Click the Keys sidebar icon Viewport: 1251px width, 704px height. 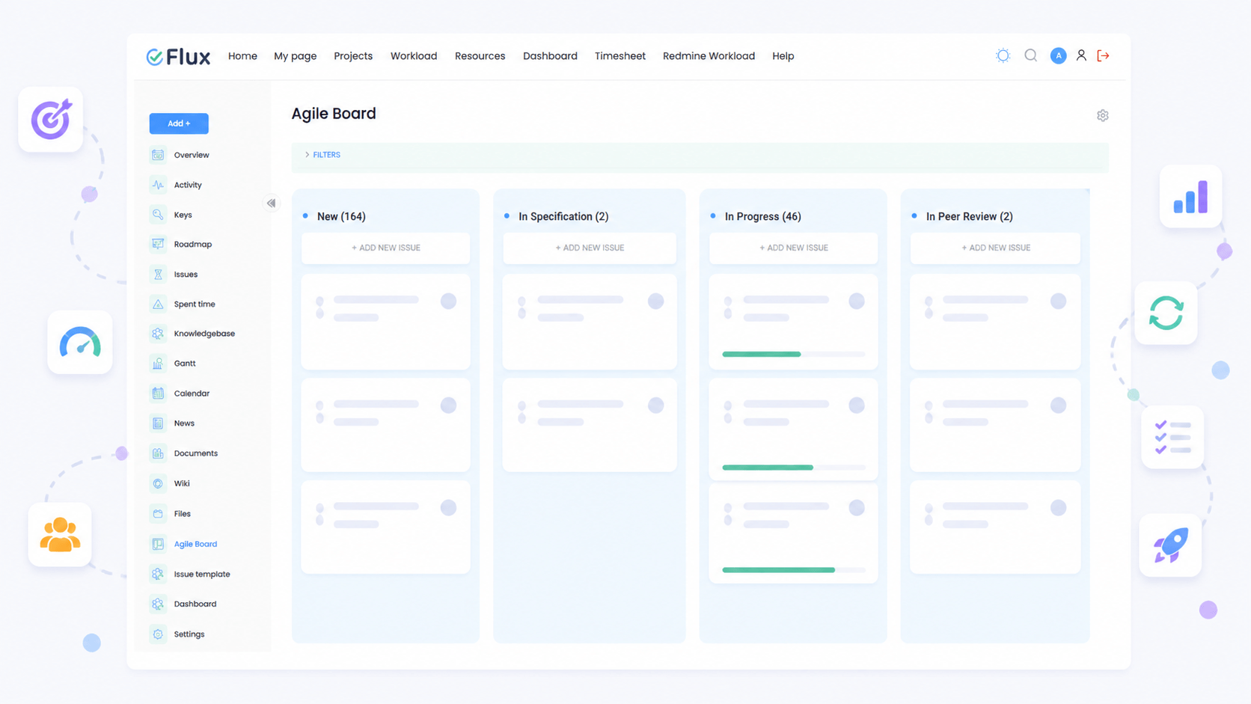[158, 215]
